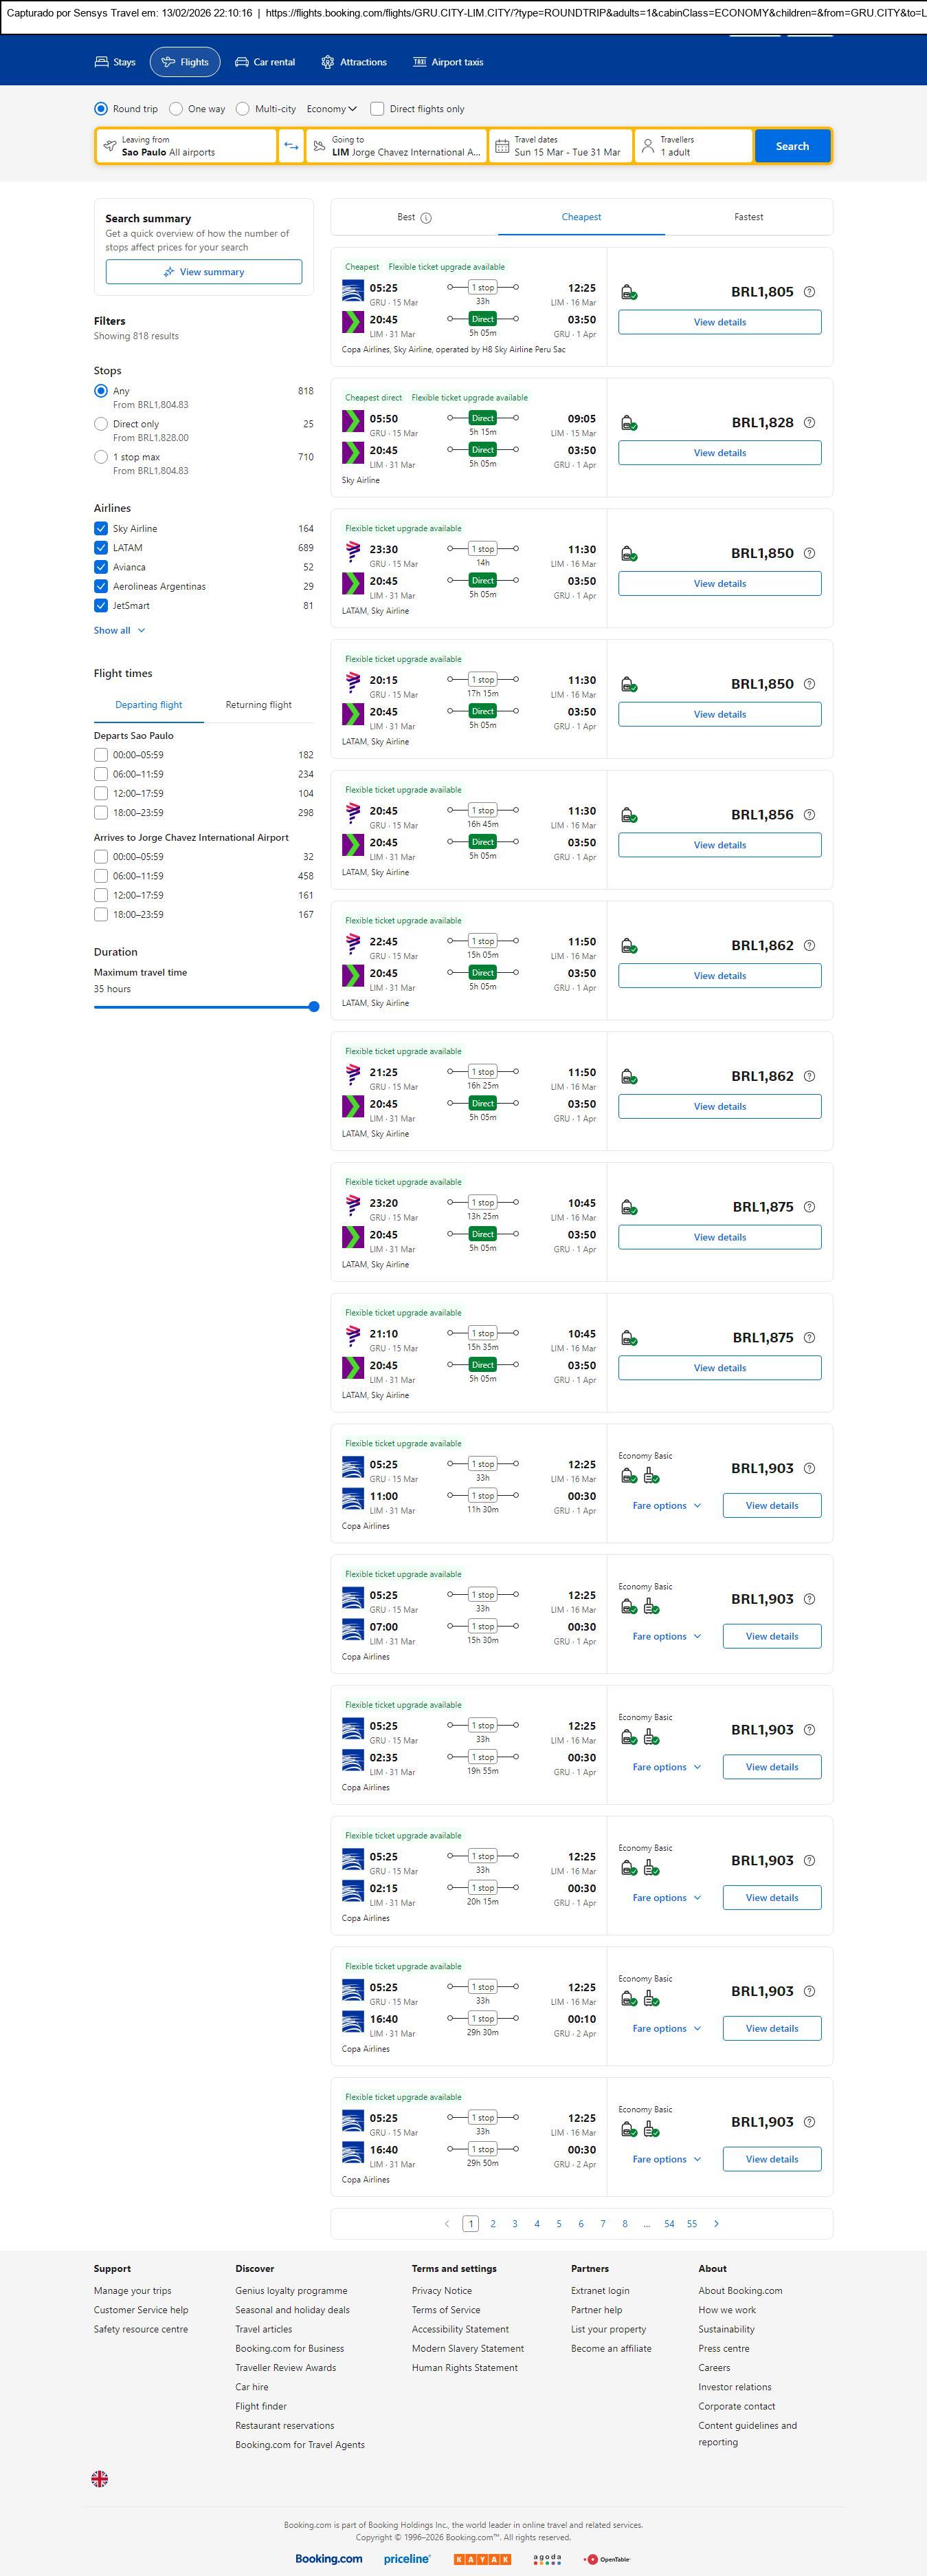
Task: Click the calendar icon in Travel dates
Action: [502, 146]
